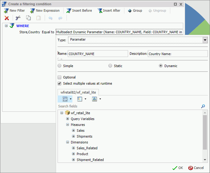Open the Type dropdown arrow
Screen dimensions: 210x173
coord(205,40)
